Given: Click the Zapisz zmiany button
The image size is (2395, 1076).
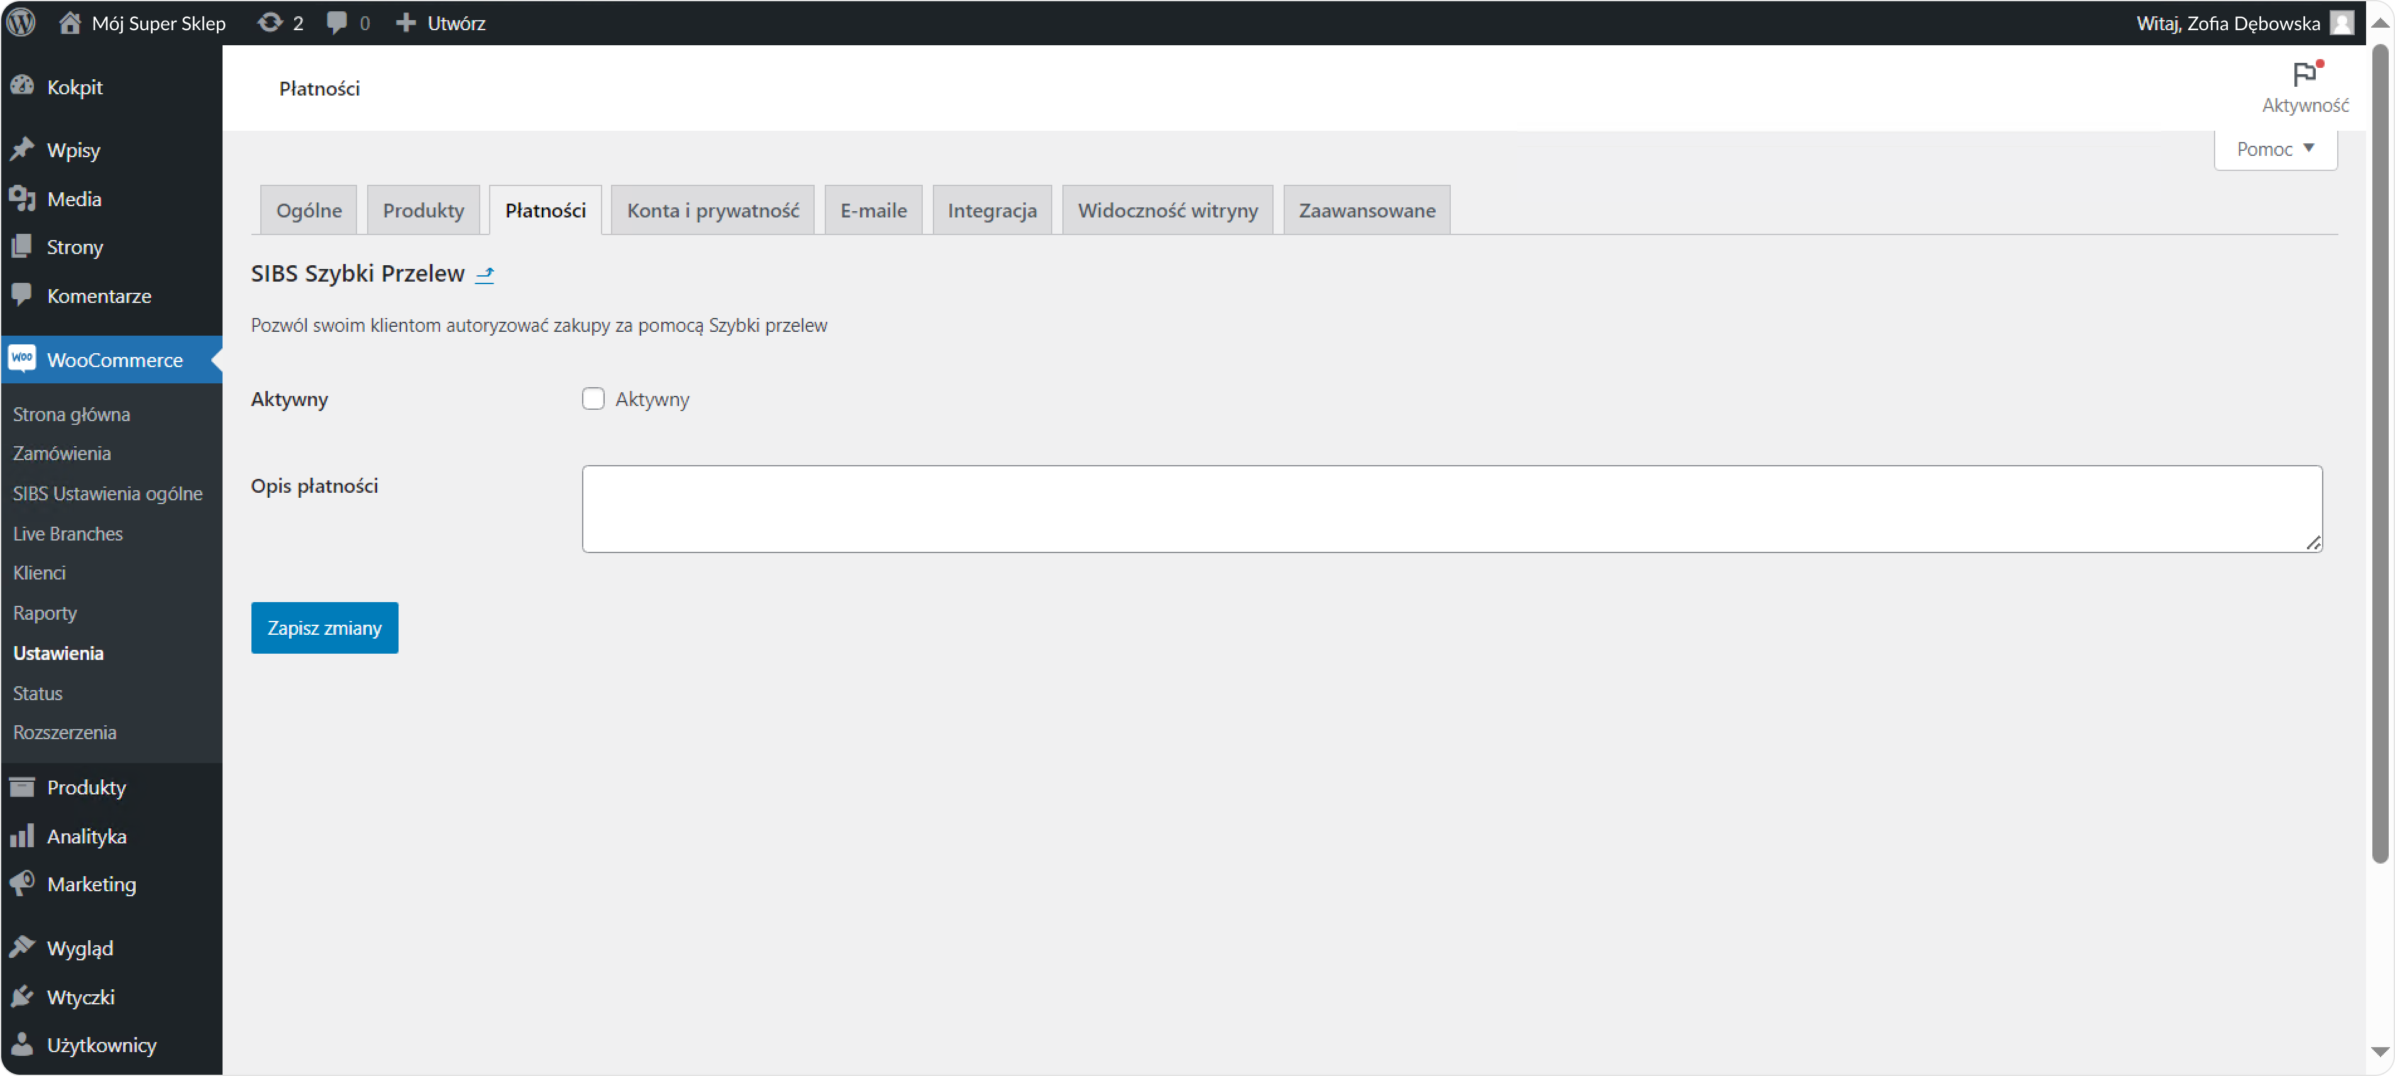Looking at the screenshot, I should [x=324, y=628].
